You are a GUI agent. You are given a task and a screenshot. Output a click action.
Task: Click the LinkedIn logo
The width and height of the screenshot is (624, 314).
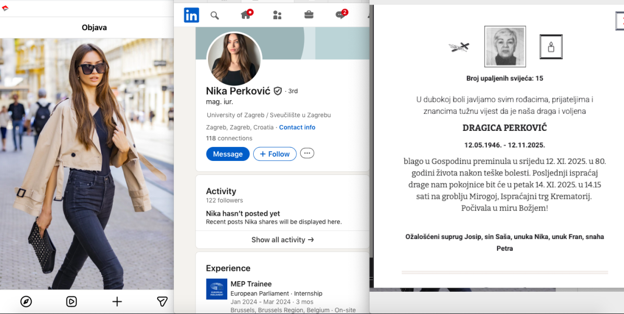tap(191, 15)
